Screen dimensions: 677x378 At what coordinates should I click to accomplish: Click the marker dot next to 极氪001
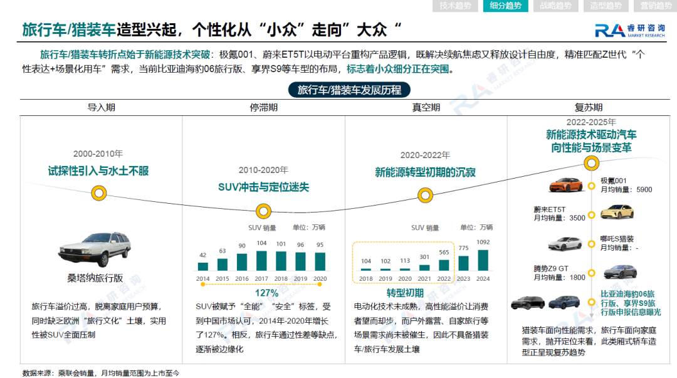tap(592, 186)
